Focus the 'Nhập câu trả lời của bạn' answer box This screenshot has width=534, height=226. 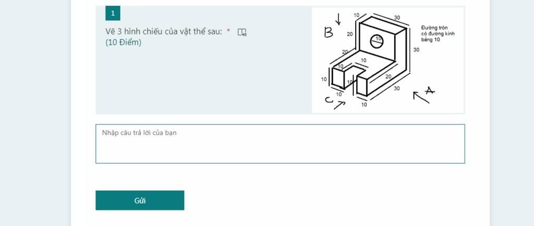[x=280, y=144]
